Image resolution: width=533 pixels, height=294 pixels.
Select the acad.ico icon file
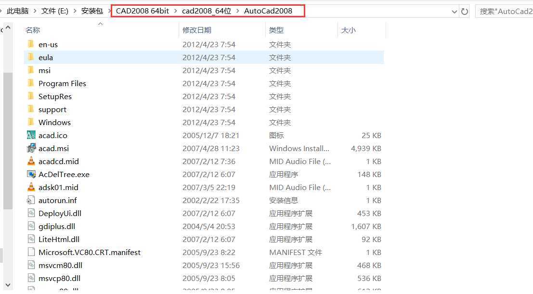[31, 135]
